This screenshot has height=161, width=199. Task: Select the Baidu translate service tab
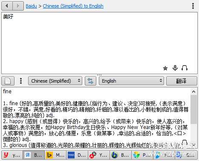[x=34, y=155]
